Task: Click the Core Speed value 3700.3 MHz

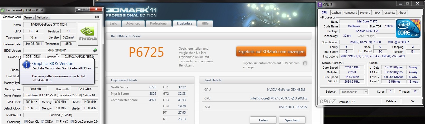Action: (x=352, y=67)
